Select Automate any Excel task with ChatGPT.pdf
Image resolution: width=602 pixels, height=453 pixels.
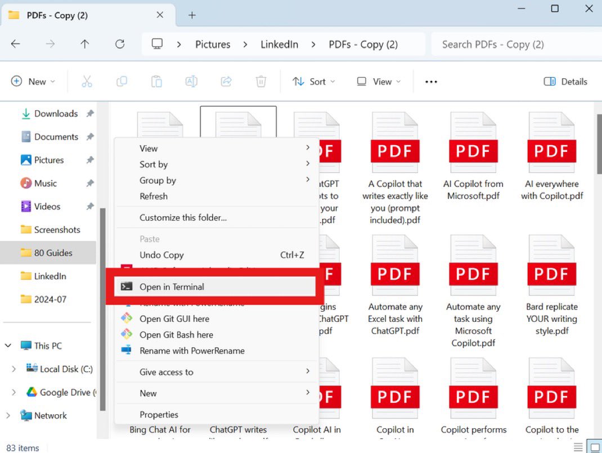coord(395,285)
